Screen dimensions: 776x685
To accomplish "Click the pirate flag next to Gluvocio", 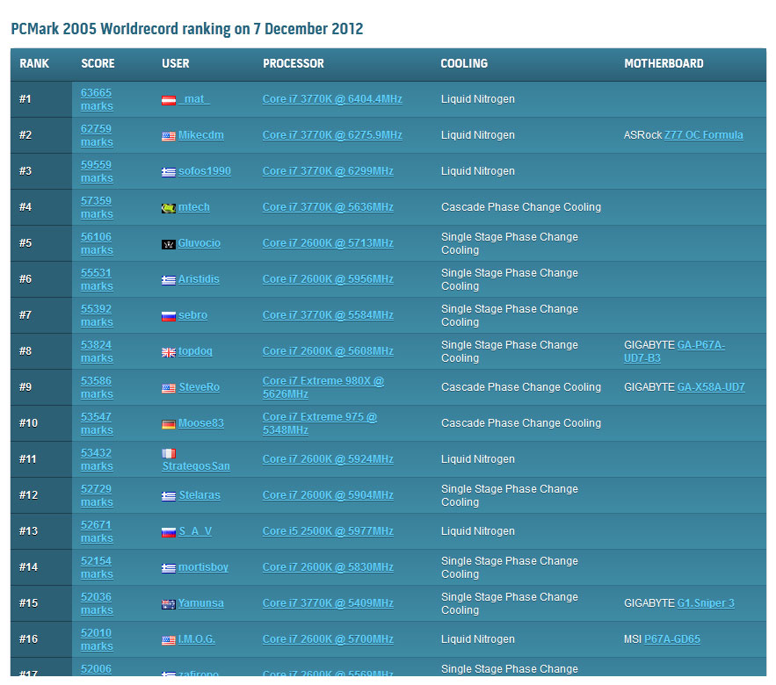I will click(169, 244).
